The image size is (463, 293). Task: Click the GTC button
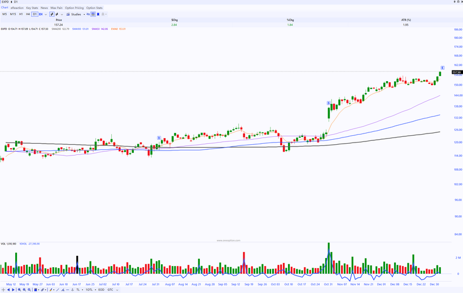(110, 290)
